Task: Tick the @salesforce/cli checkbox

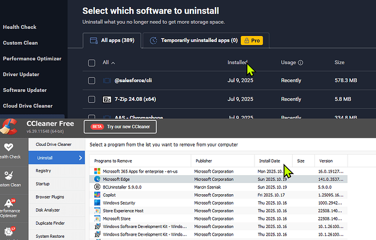Action: click(92, 81)
